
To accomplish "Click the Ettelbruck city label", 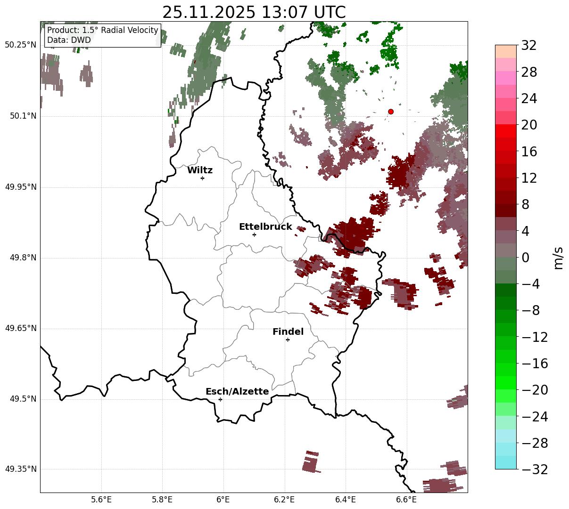I will coord(265,227).
